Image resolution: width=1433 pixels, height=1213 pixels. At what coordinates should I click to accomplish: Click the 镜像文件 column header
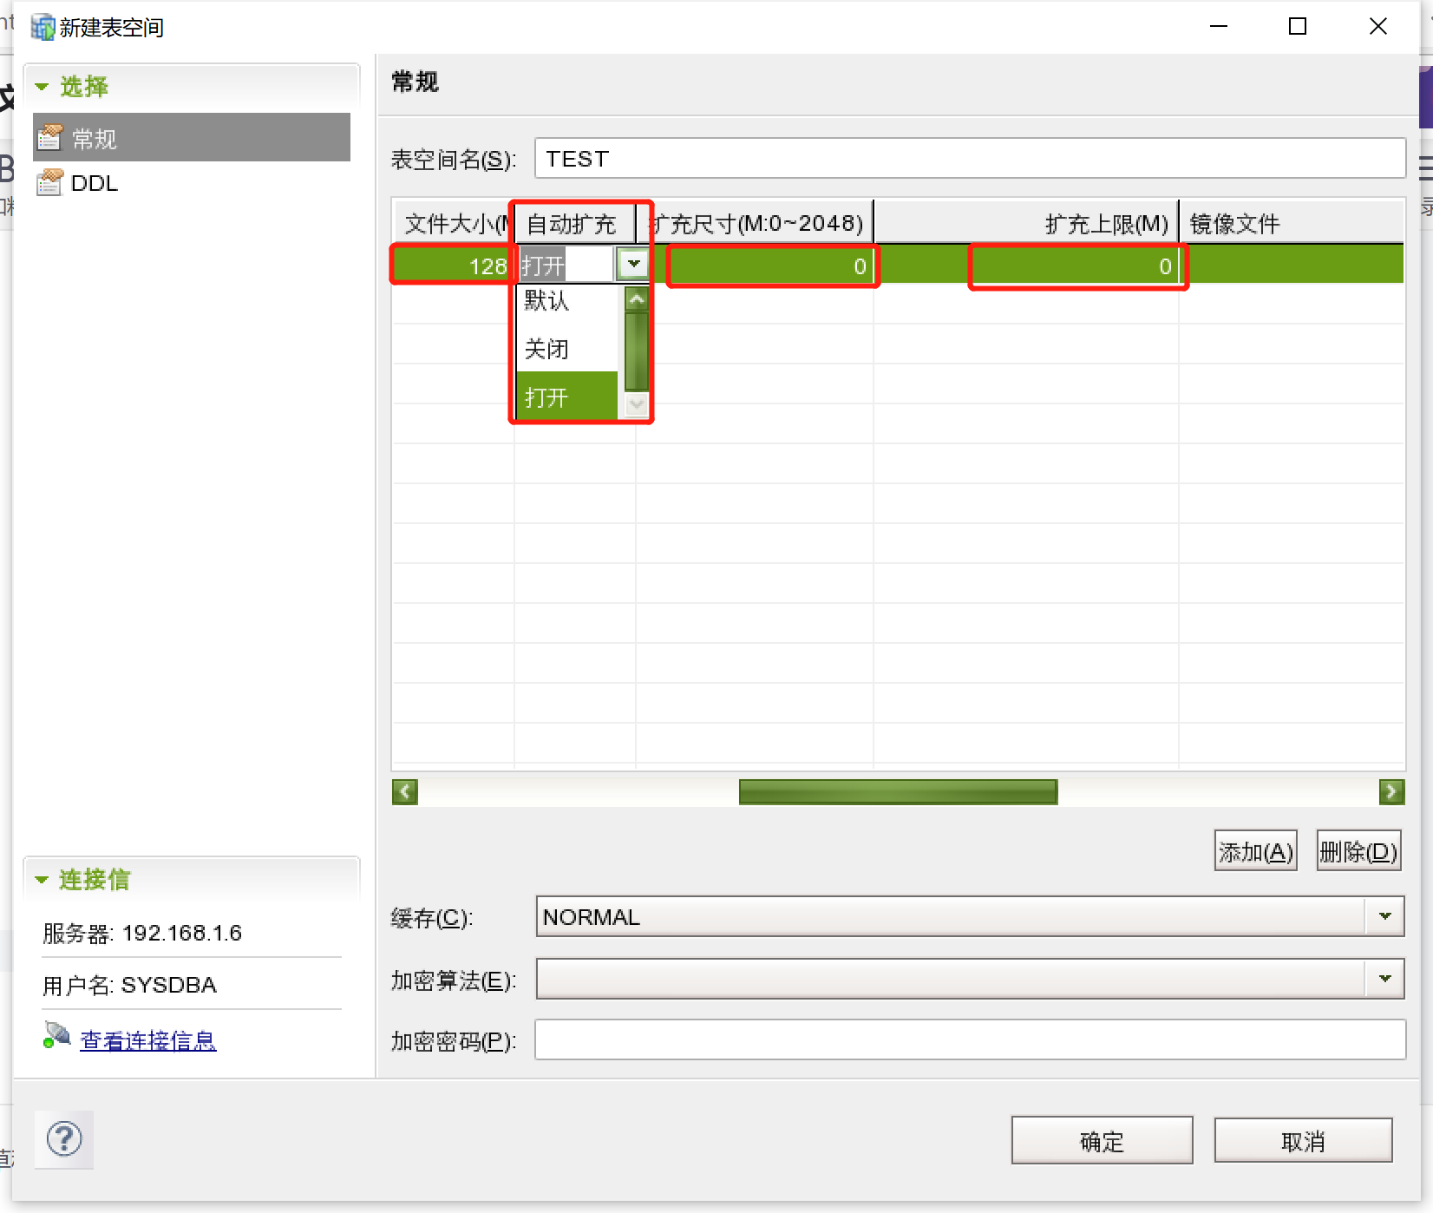(1292, 224)
